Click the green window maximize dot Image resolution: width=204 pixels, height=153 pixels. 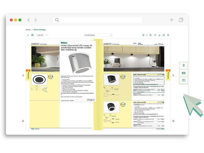pyautogui.click(x=20, y=20)
